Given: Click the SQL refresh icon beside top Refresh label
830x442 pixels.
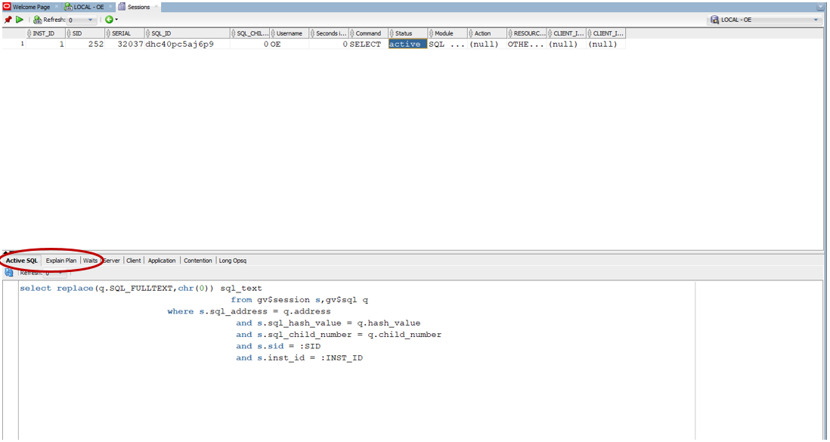Looking at the screenshot, I should [x=37, y=20].
